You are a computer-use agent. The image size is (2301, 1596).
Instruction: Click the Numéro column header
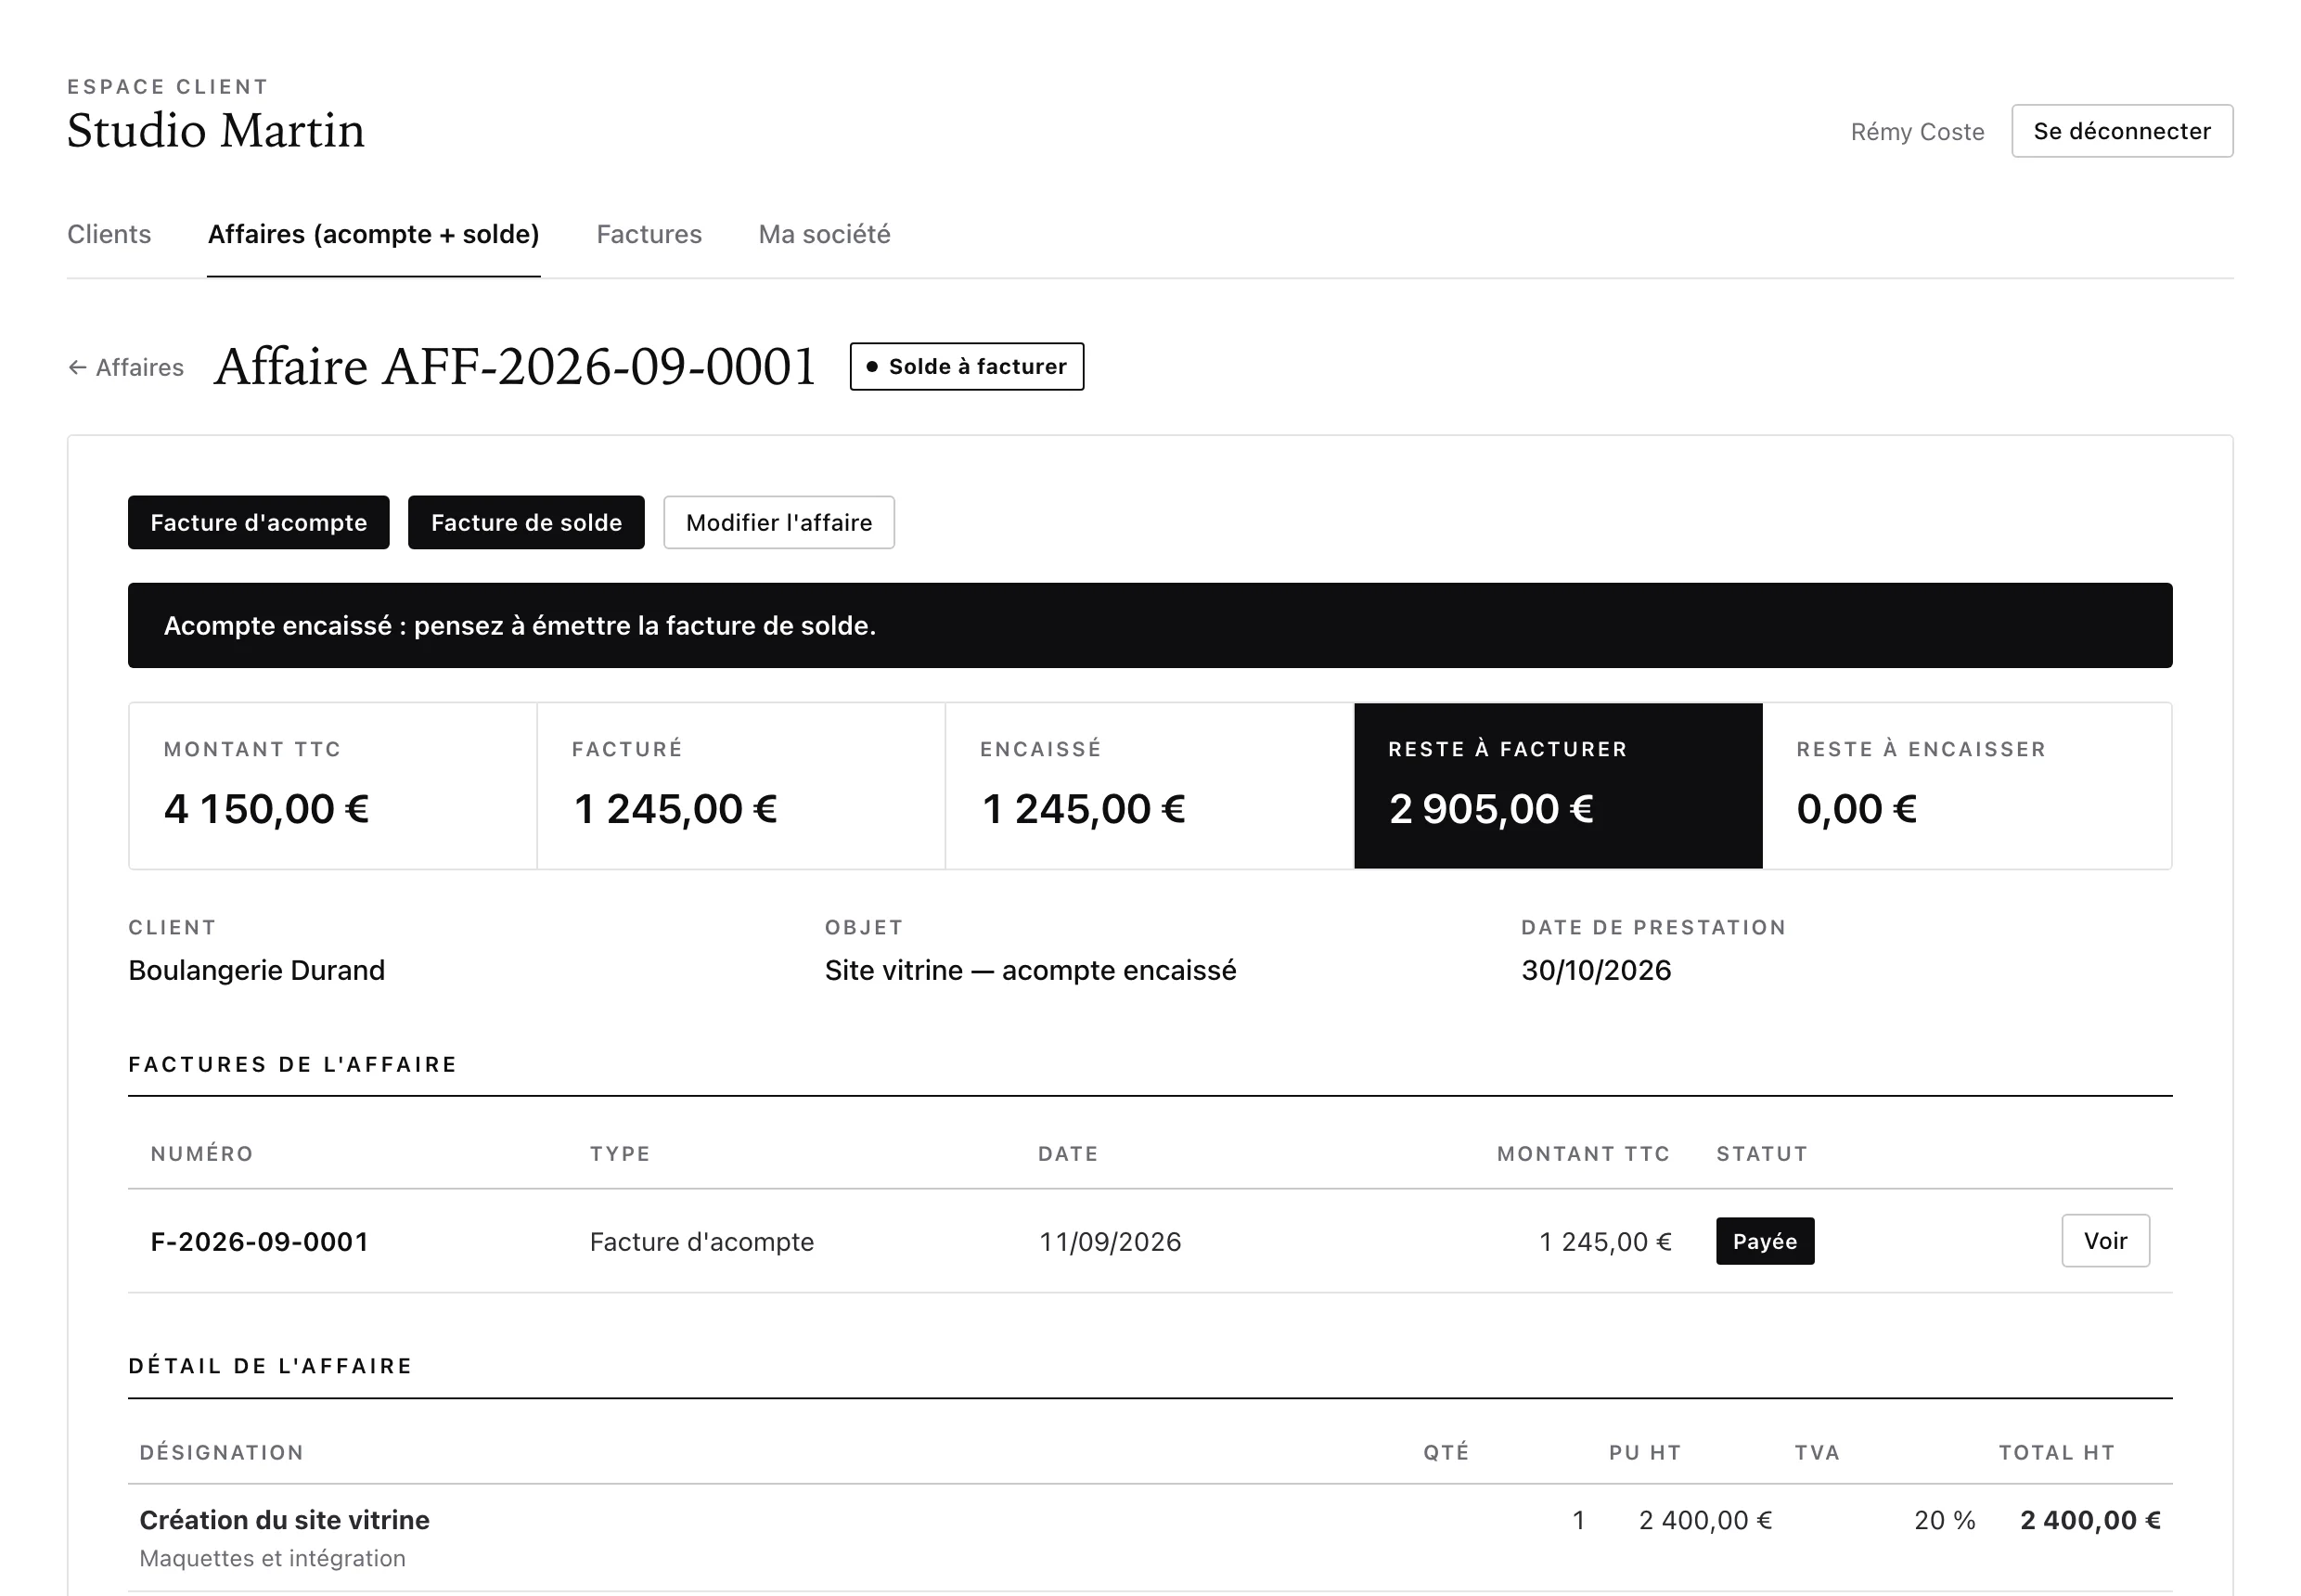click(201, 1153)
